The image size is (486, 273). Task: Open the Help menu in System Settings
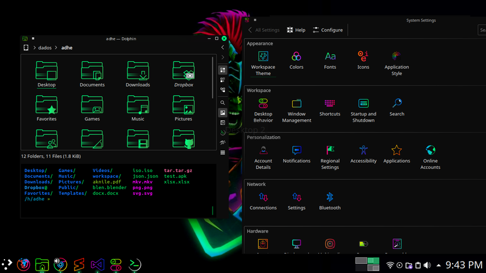point(296,30)
